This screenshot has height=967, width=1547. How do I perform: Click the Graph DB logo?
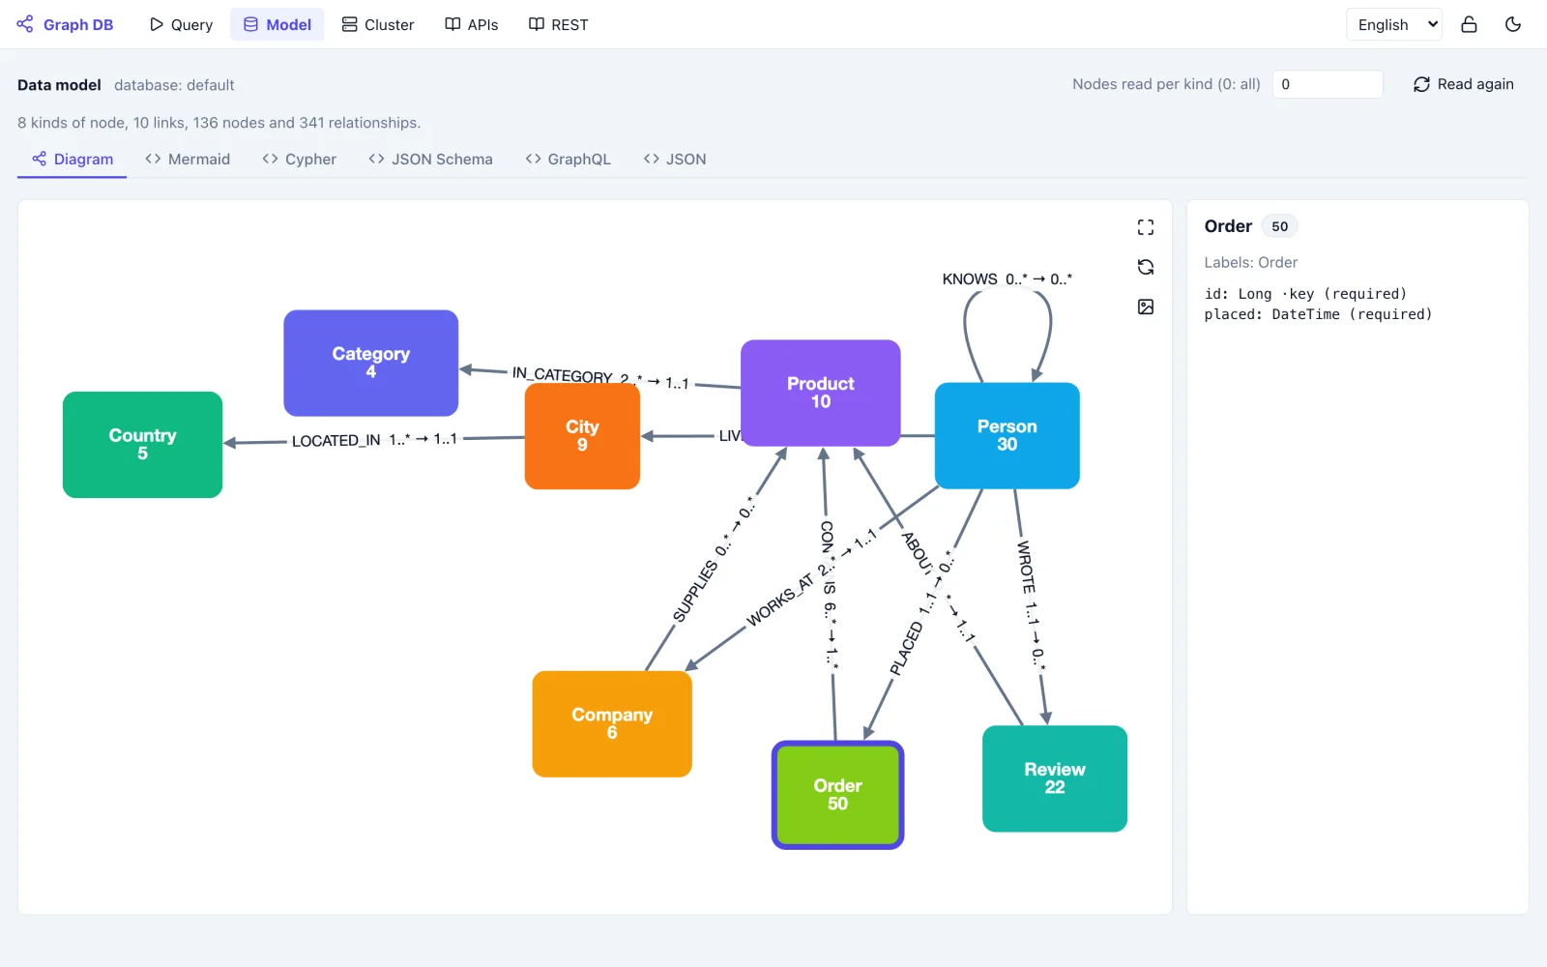65,24
